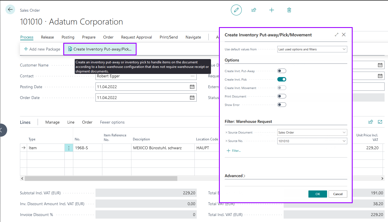The width and height of the screenshot is (388, 222).
Task: Click the Cancel button
Action: point(338,194)
